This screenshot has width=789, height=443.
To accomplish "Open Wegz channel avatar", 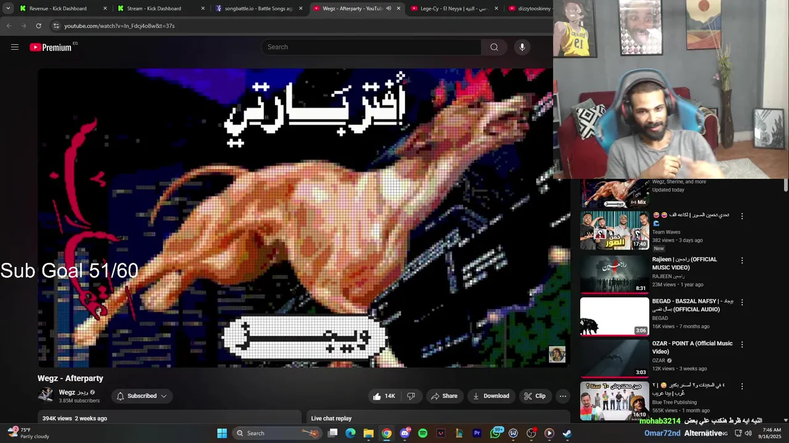I will point(46,396).
